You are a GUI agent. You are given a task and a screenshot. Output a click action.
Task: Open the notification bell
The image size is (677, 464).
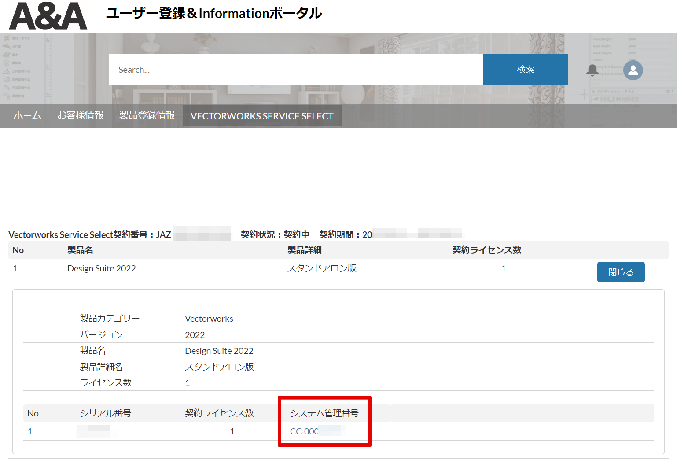(x=592, y=70)
